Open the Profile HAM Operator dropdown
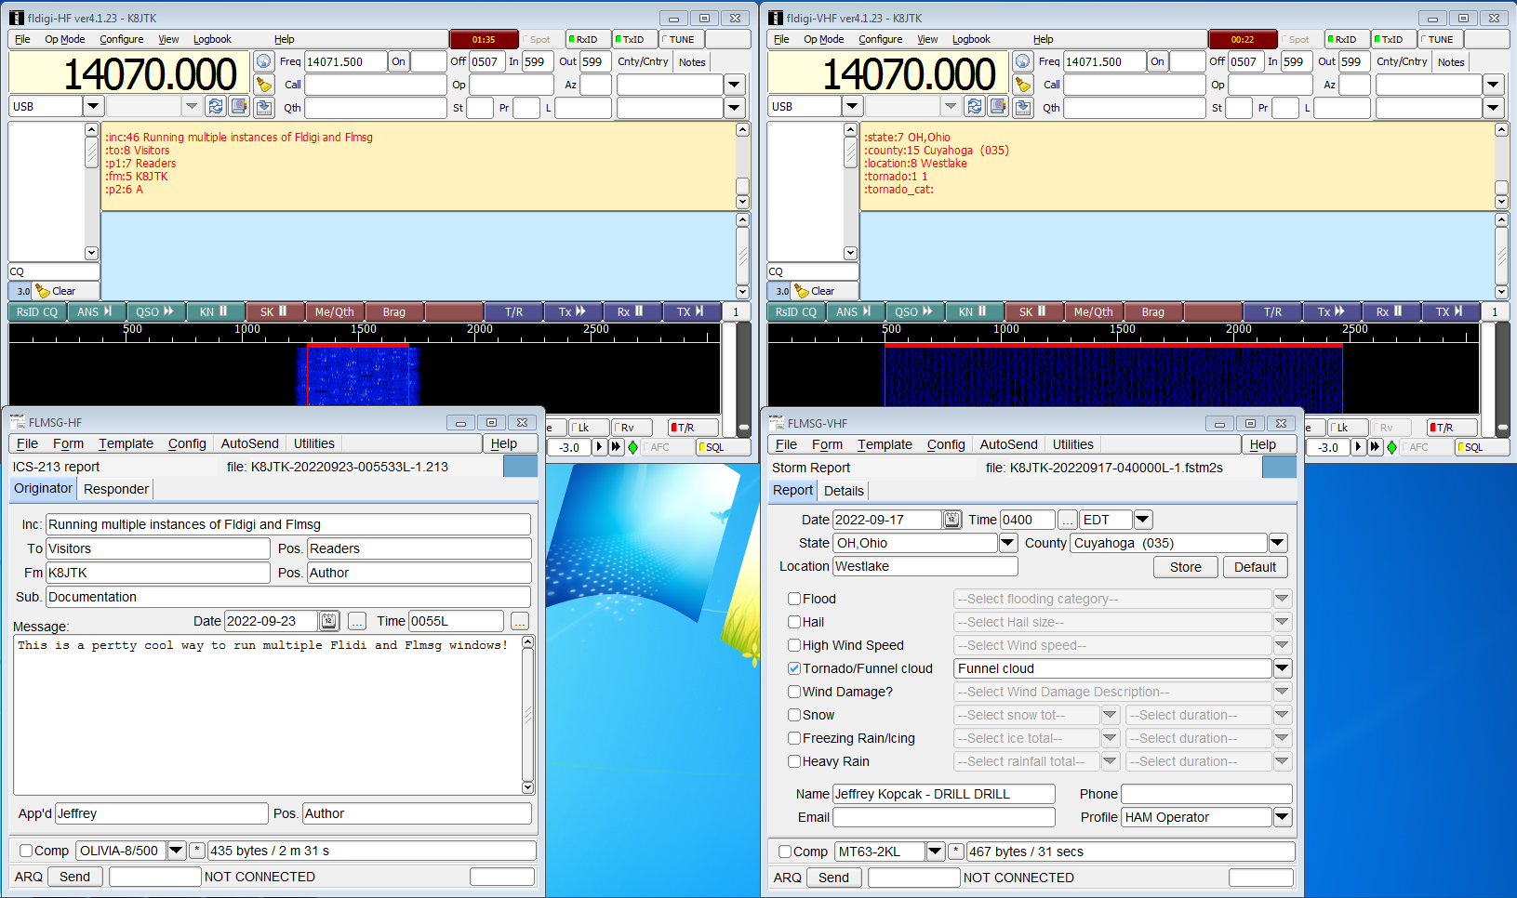Viewport: 1517px width, 898px height. [x=1282, y=817]
